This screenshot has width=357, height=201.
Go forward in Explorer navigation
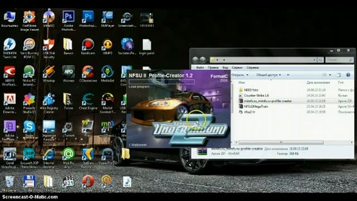pyautogui.click(x=202, y=60)
